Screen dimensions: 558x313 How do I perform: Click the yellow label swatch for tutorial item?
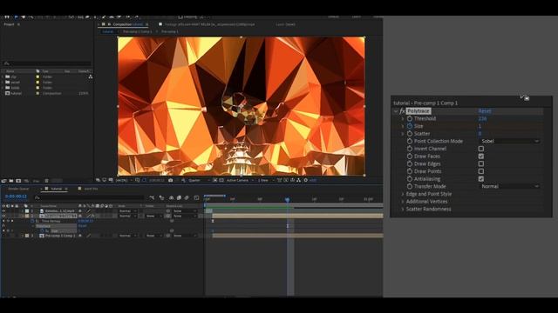[x=37, y=93]
